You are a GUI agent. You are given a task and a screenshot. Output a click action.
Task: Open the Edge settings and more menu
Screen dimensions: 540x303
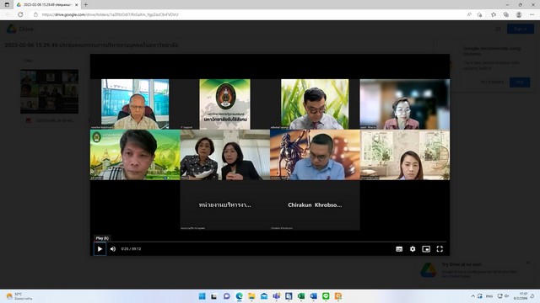[532, 14]
